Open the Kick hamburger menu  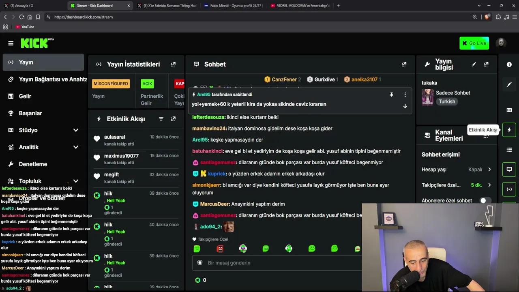pyautogui.click(x=11, y=43)
